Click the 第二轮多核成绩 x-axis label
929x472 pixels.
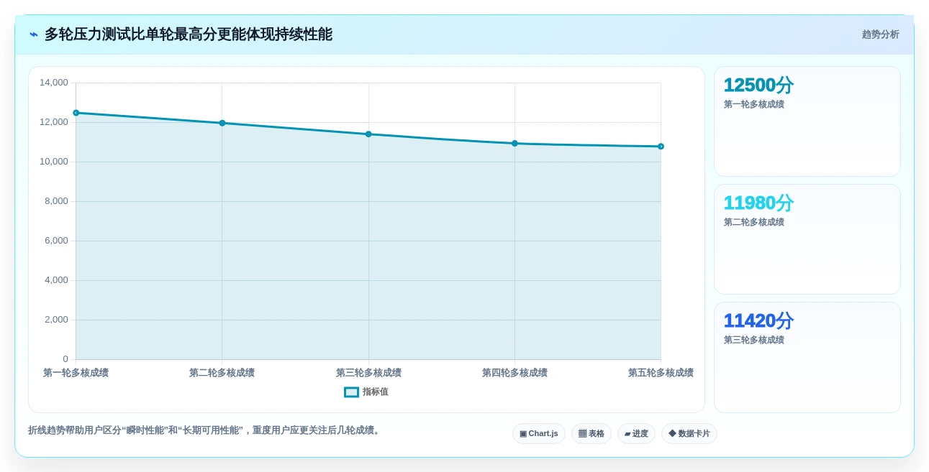pos(222,373)
